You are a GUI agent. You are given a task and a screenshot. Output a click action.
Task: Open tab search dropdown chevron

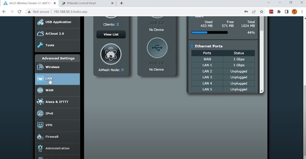(268, 2)
